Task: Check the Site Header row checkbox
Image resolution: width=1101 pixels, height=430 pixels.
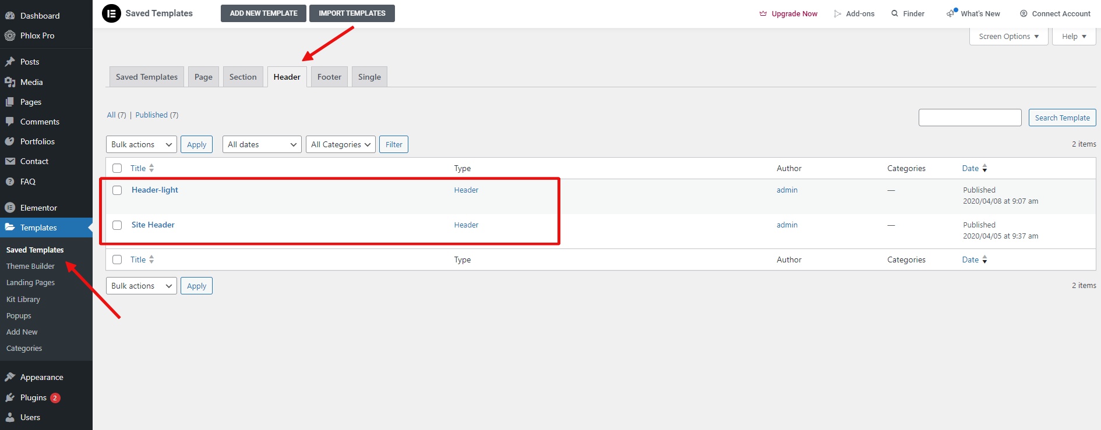Action: tap(117, 225)
